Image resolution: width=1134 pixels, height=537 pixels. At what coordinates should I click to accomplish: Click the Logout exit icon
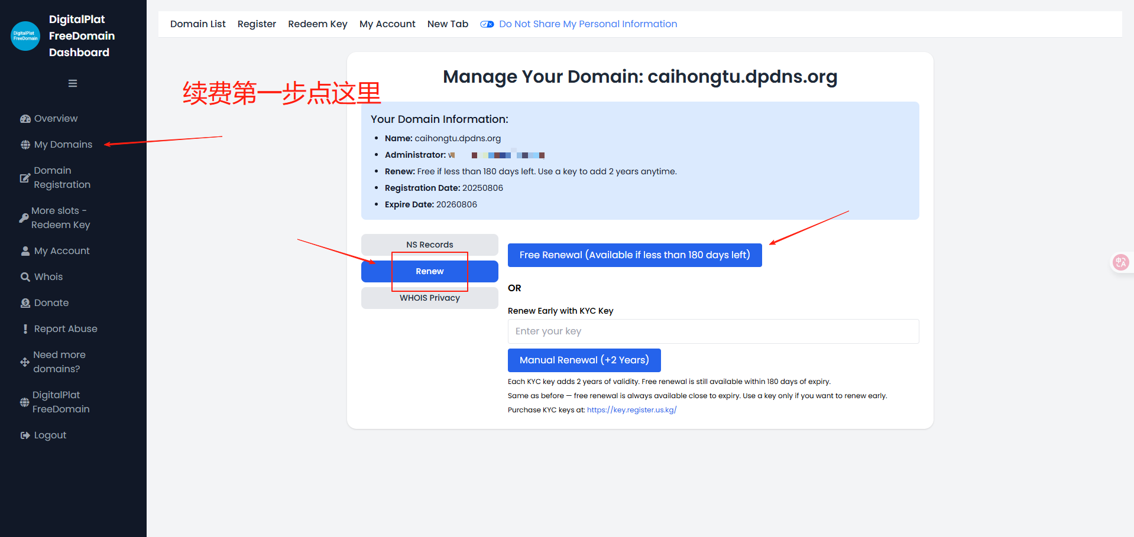pos(25,435)
